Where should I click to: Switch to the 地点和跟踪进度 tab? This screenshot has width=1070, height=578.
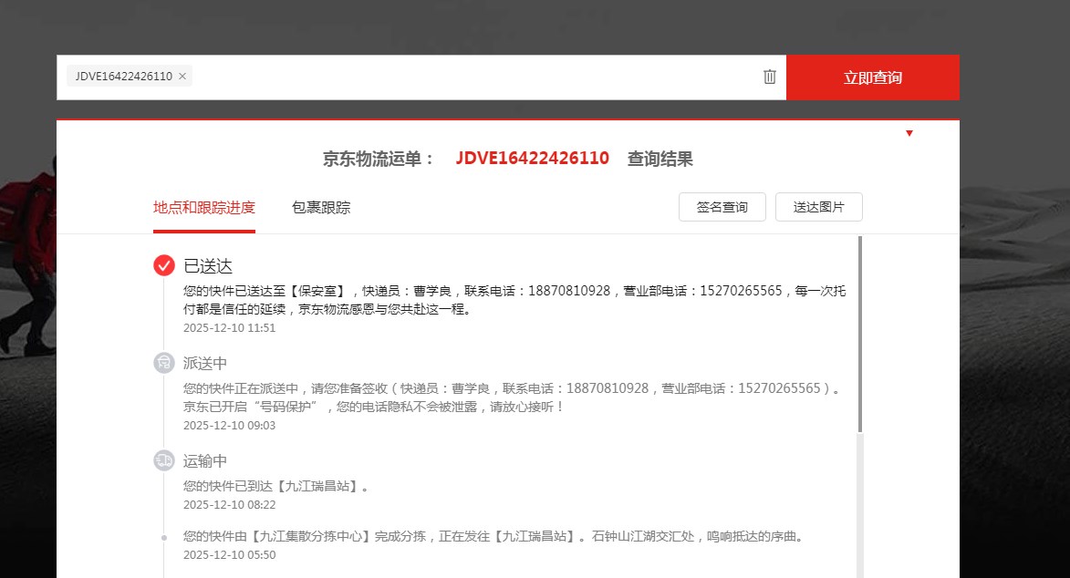coord(204,208)
